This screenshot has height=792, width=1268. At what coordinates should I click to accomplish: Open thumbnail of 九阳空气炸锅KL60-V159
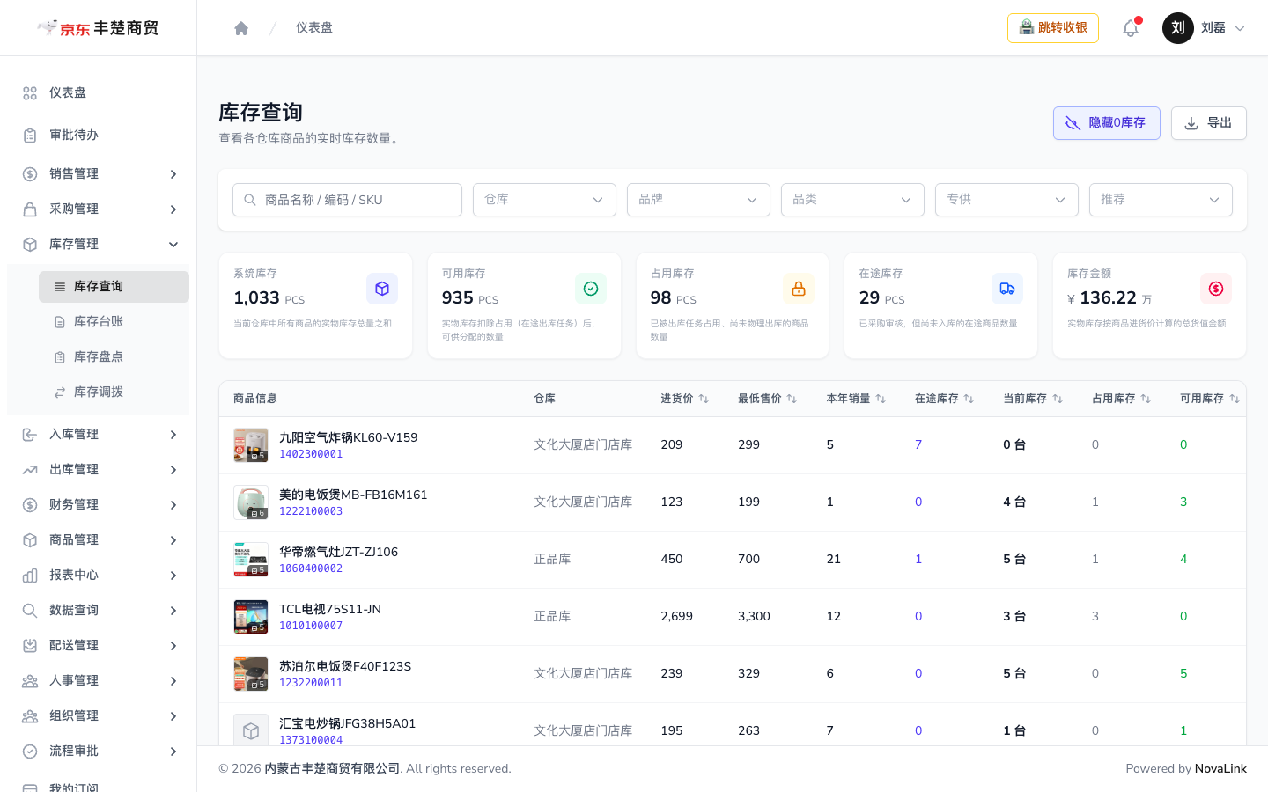[251, 445]
